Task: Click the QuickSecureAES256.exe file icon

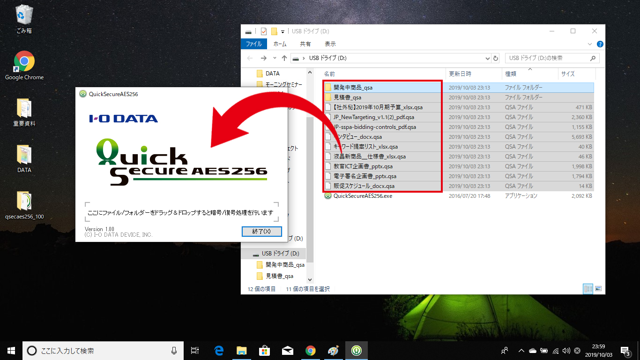Action: coord(328,196)
